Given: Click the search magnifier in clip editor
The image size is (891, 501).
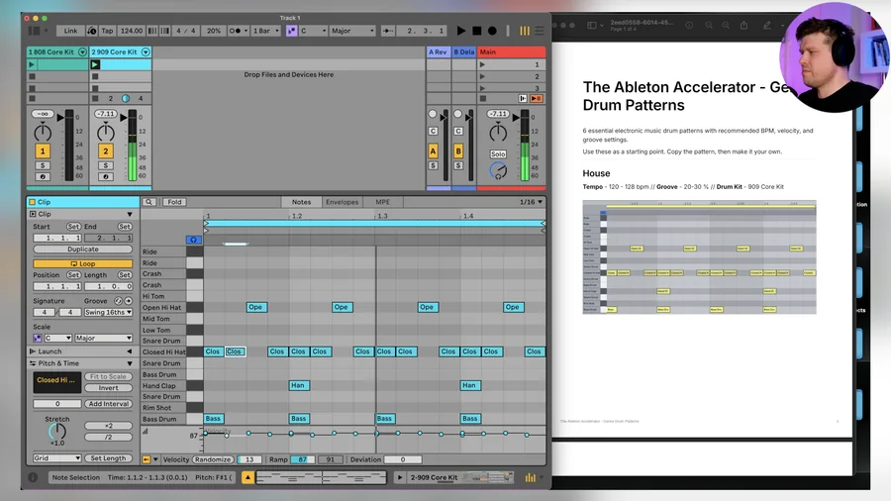Looking at the screenshot, I should pyautogui.click(x=148, y=202).
